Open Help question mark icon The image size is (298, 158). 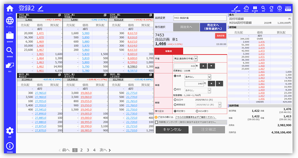click(280, 8)
